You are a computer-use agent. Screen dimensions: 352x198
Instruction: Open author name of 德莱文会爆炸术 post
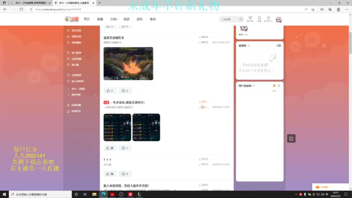coord(205,37)
